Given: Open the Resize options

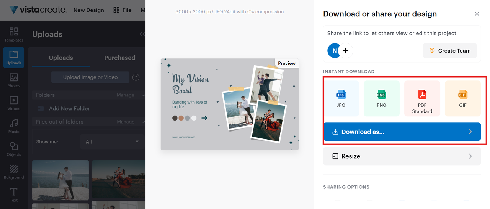Looking at the screenshot, I should click(x=402, y=156).
